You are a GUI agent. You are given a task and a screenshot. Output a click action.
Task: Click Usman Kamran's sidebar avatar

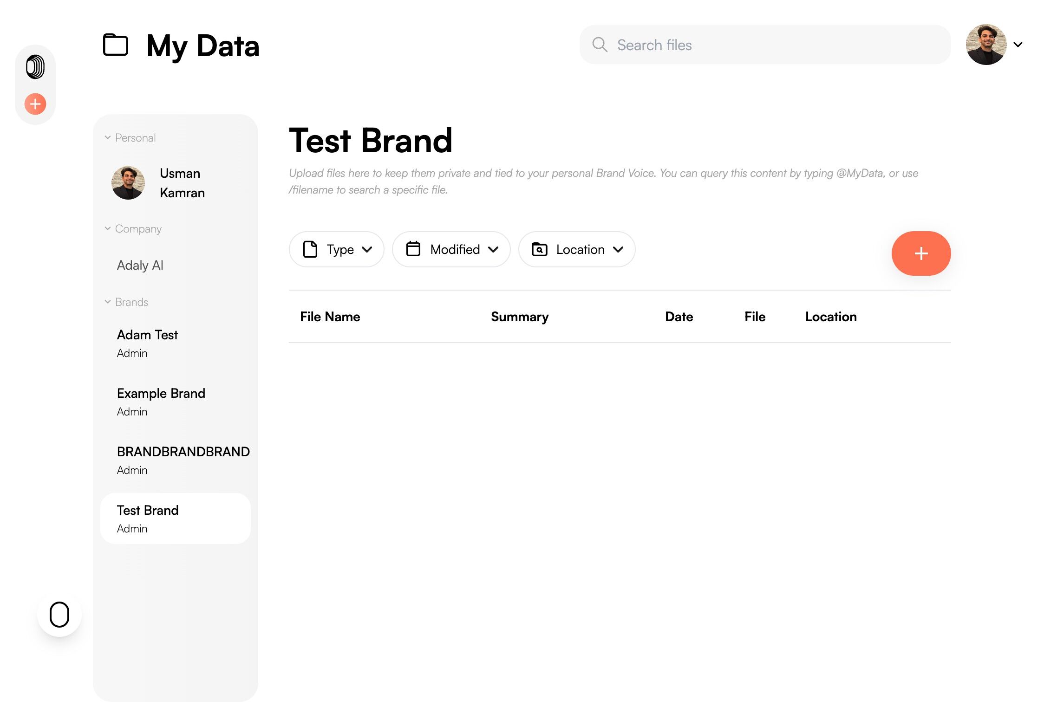[x=128, y=183]
